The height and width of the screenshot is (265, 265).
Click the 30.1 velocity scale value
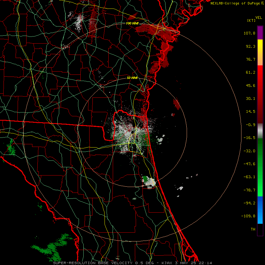pos(251,99)
